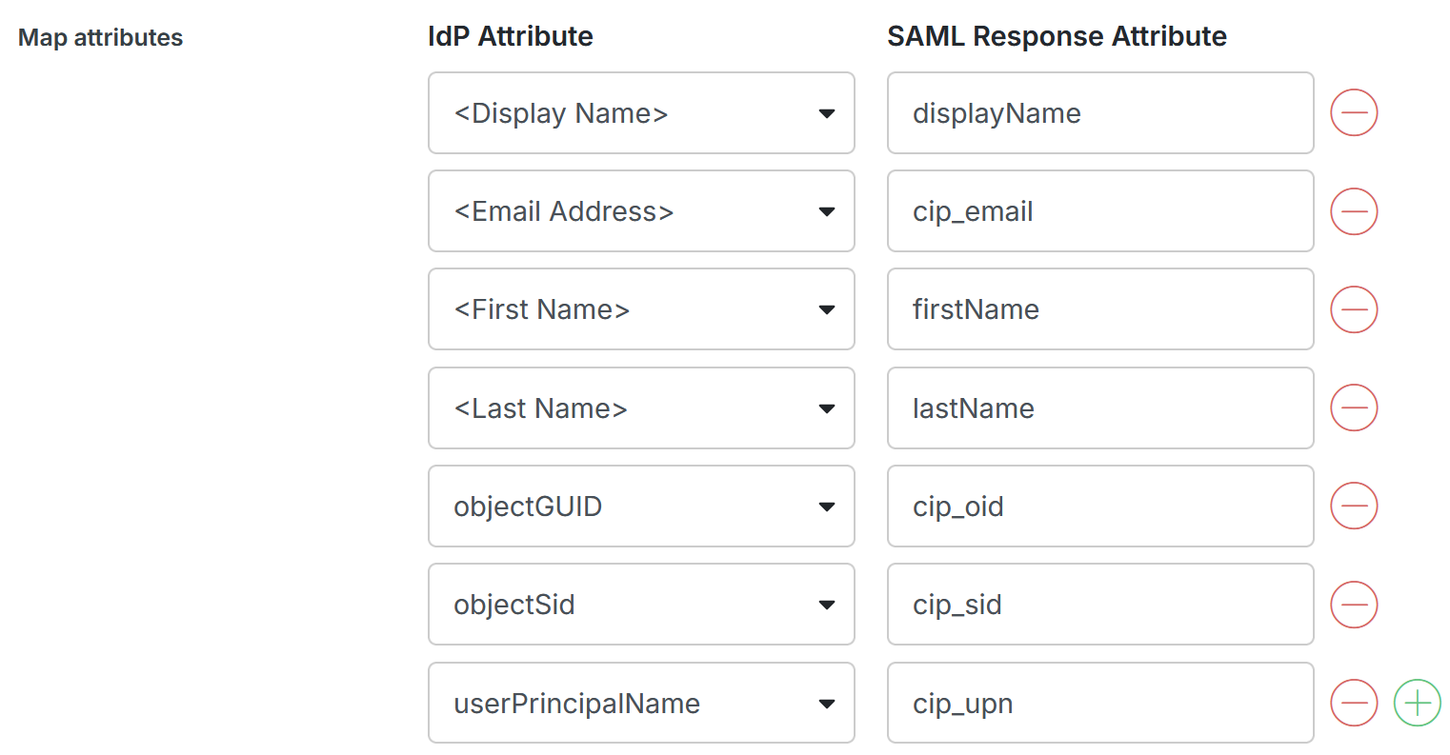Remove the cip_sid attribute mapping
This screenshot has height=755, width=1450.
click(1354, 605)
